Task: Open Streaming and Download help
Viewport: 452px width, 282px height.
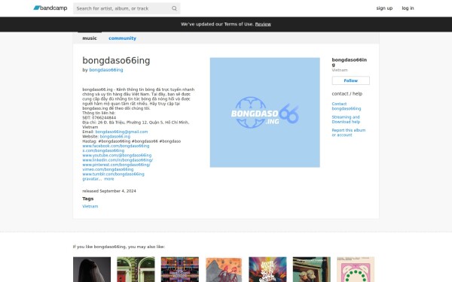Action: pos(346,120)
